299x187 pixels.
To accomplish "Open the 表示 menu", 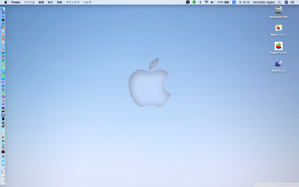I will point(50,2).
